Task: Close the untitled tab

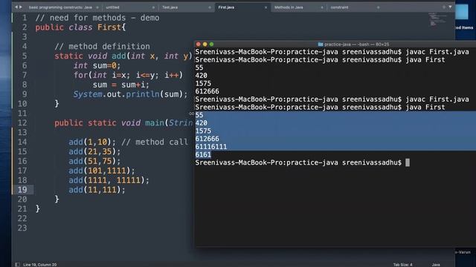Action: (x=153, y=7)
